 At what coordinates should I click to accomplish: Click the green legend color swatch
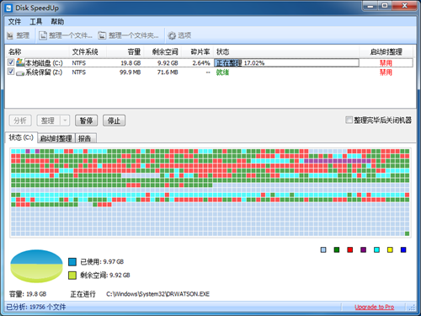coord(337,249)
